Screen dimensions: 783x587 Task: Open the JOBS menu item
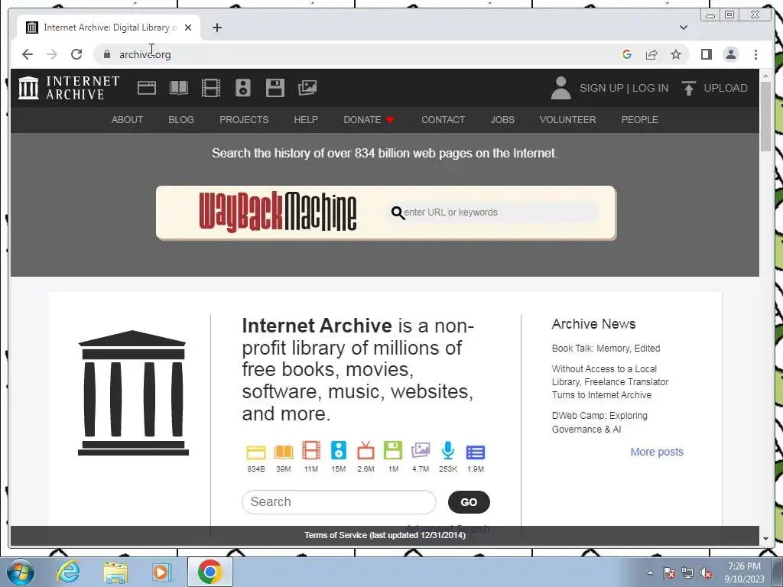[502, 120]
